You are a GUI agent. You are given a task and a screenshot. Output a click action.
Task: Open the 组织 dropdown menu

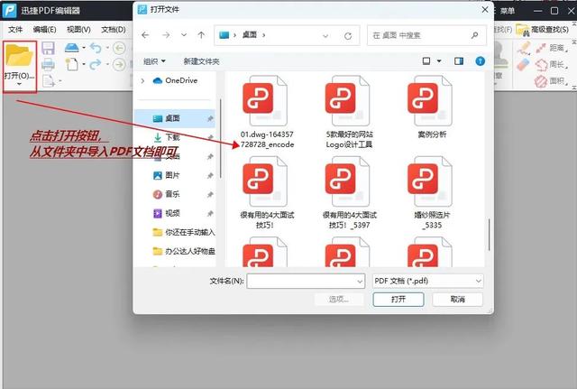pyautogui.click(x=154, y=61)
